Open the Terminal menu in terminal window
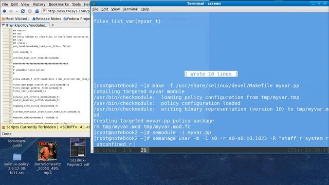Image resolution: width=329 pixels, height=185 pixels. 131,9
